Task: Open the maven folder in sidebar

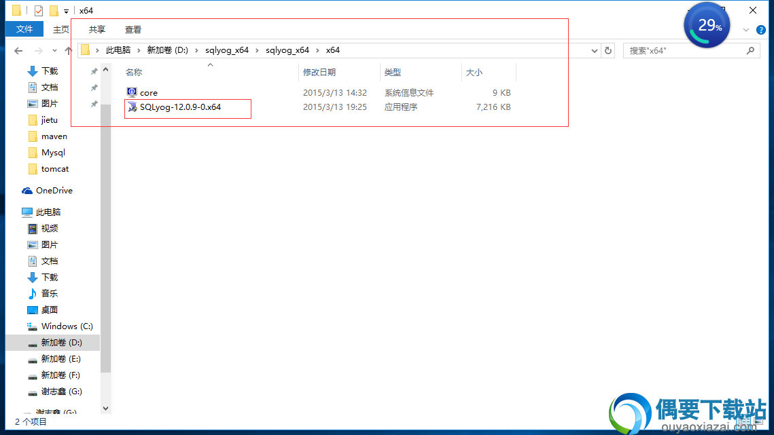Action: pyautogui.click(x=54, y=136)
